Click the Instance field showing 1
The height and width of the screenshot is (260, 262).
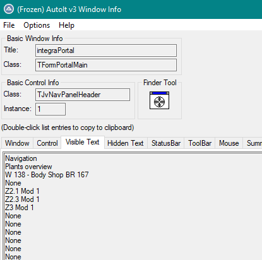click(x=51, y=109)
